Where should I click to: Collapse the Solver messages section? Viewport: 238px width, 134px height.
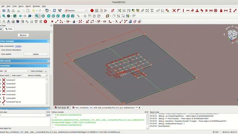pyautogui.click(x=48, y=41)
